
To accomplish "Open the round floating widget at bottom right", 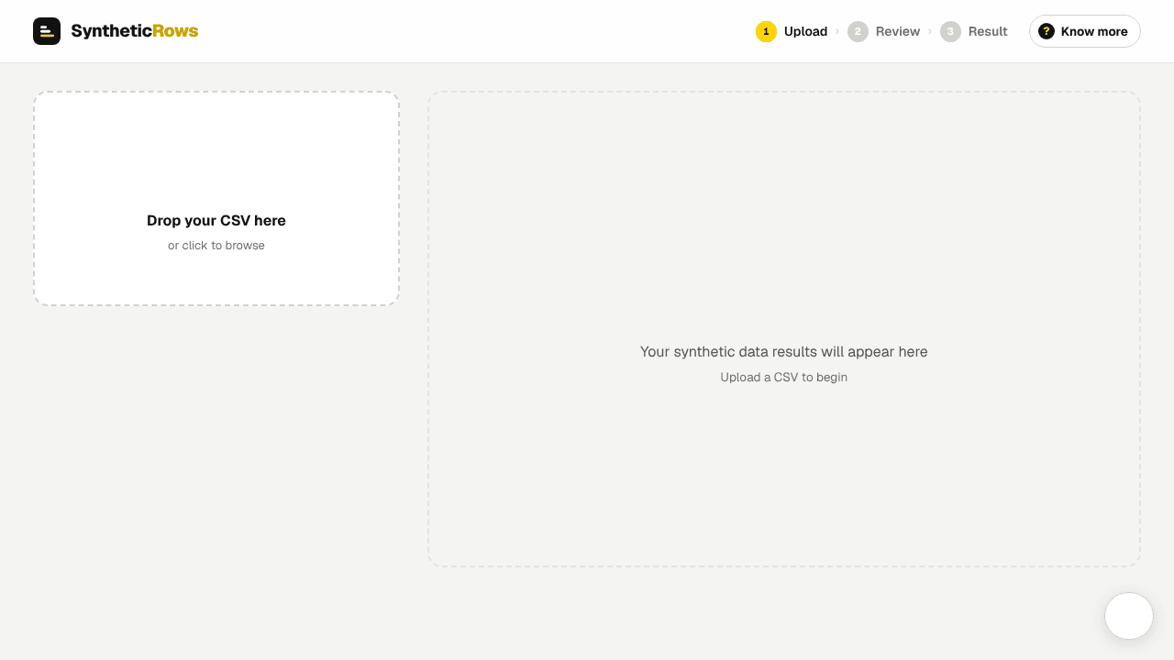I will click(x=1129, y=616).
